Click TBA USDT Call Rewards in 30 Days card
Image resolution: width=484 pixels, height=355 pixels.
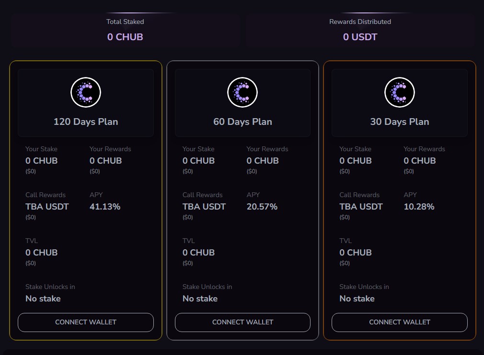click(361, 207)
